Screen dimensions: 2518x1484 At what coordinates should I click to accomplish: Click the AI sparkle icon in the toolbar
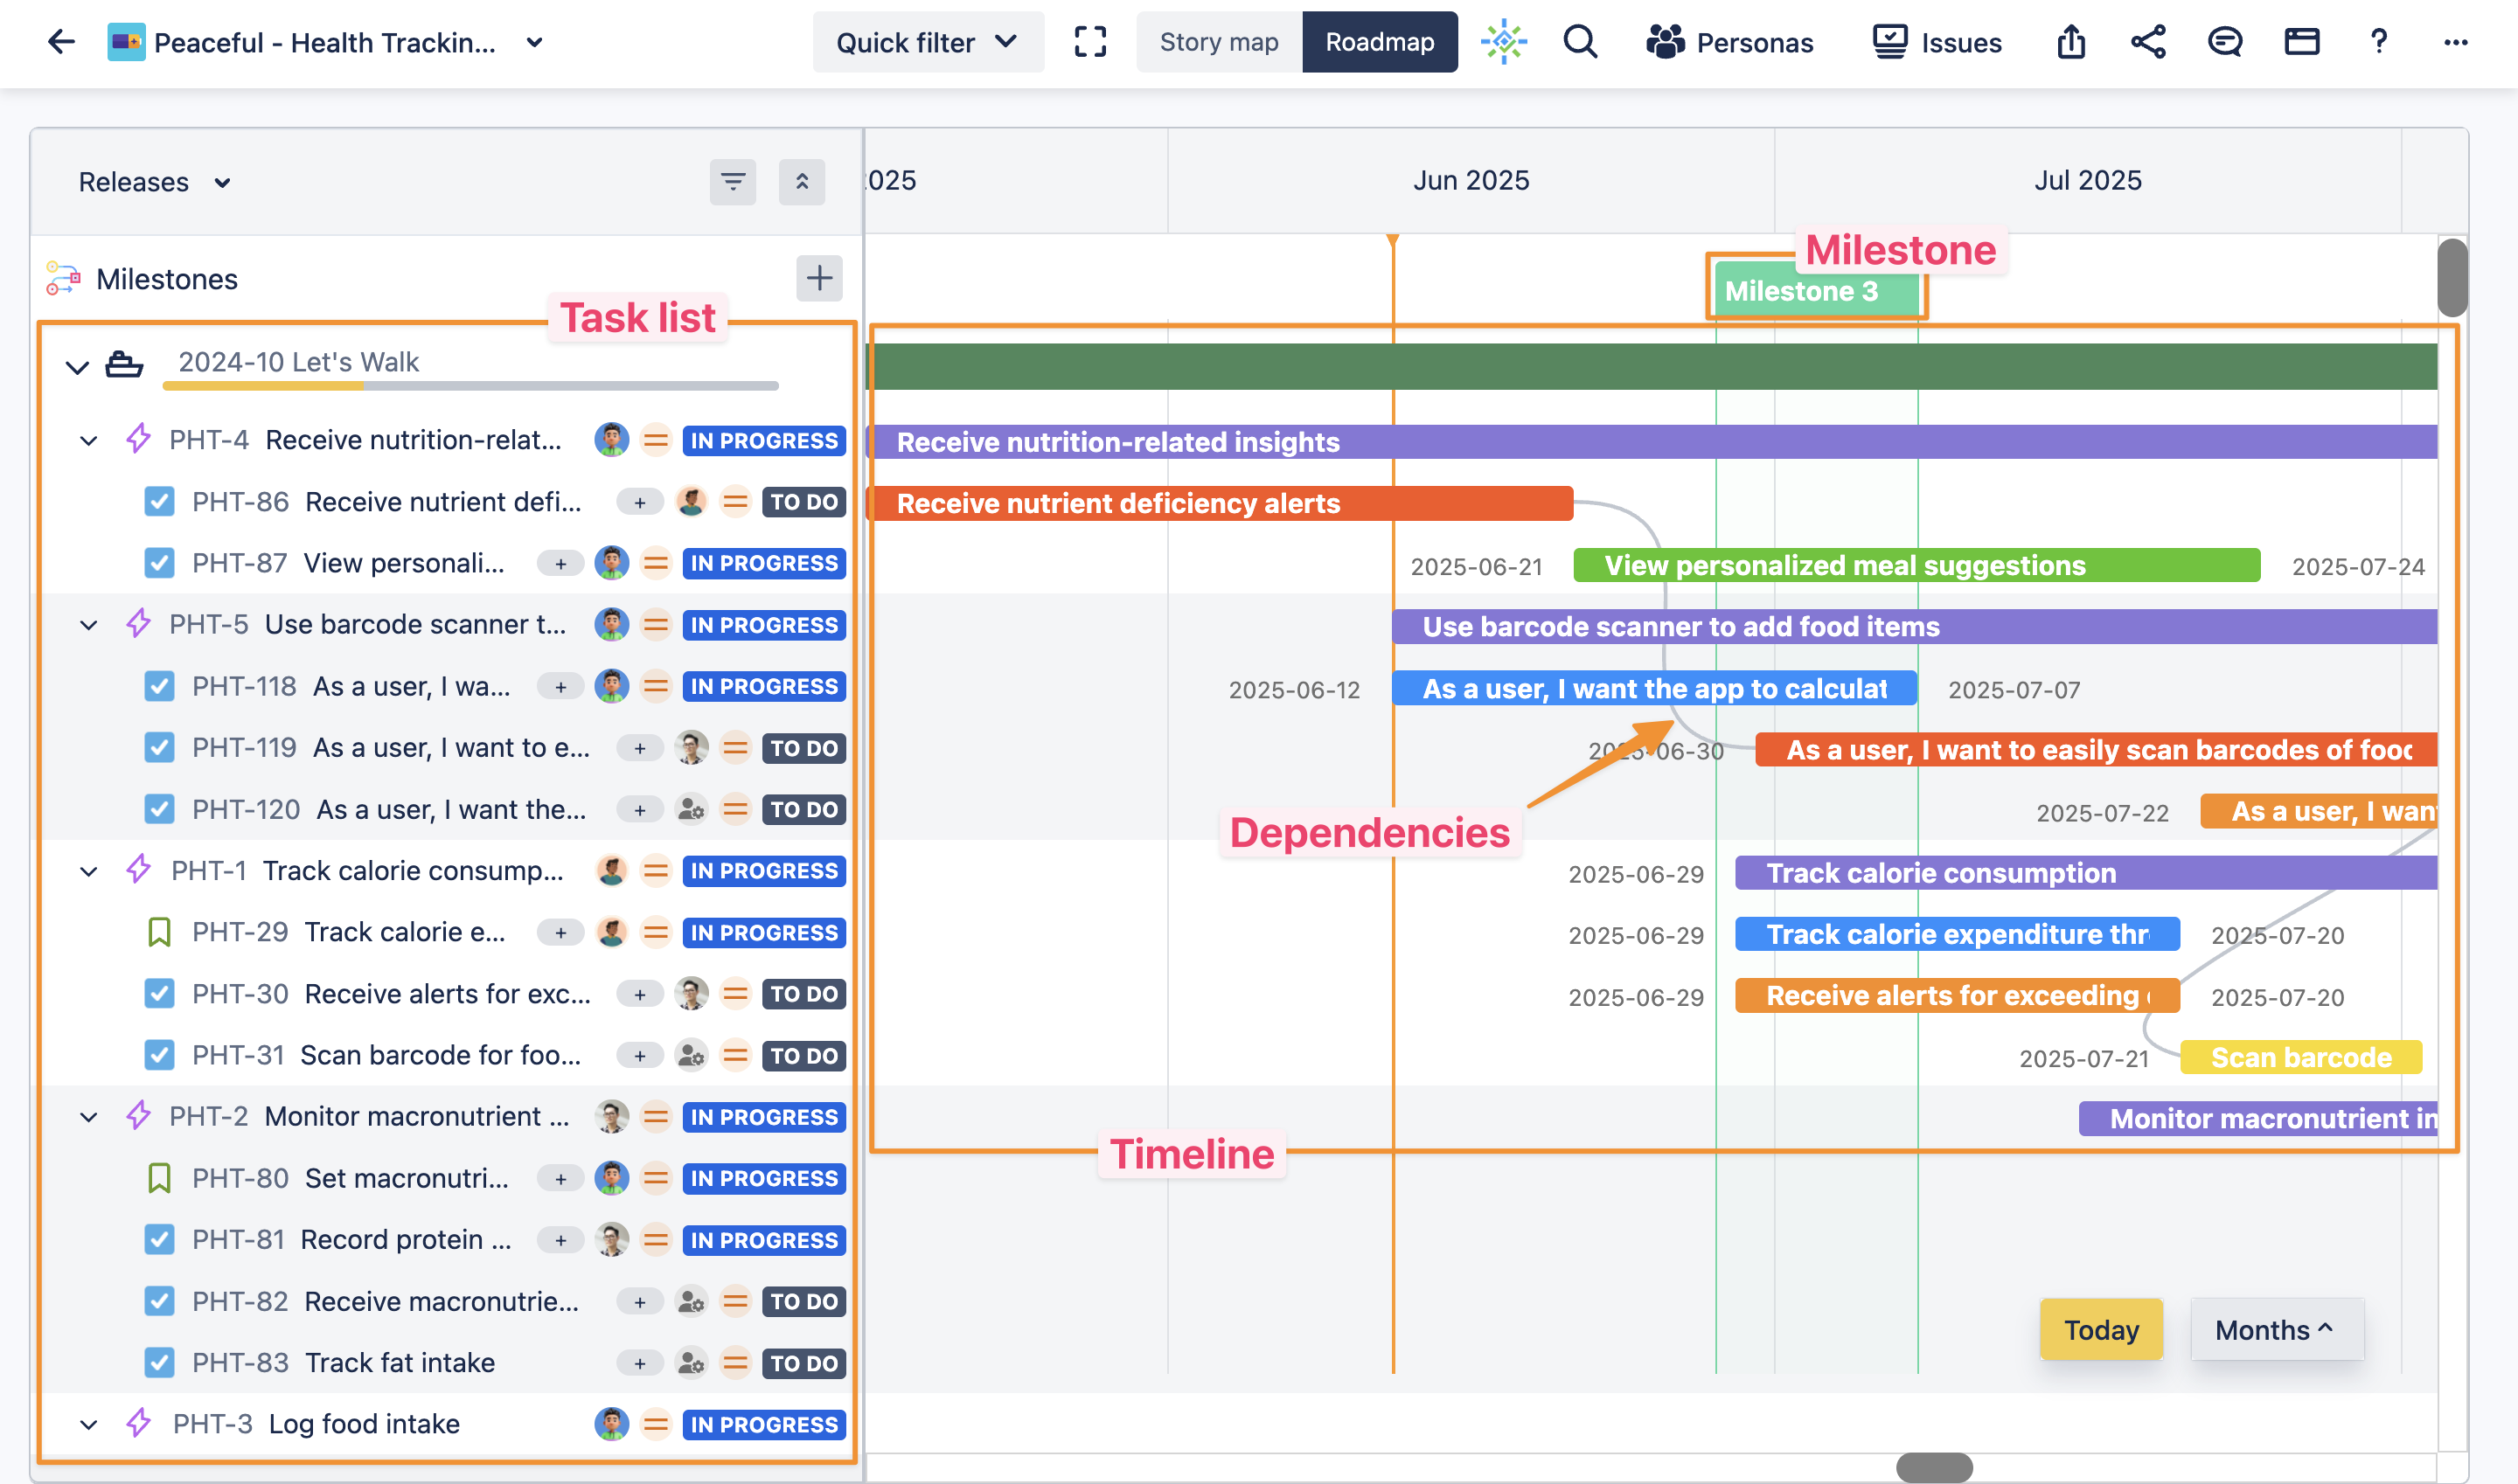point(1503,42)
